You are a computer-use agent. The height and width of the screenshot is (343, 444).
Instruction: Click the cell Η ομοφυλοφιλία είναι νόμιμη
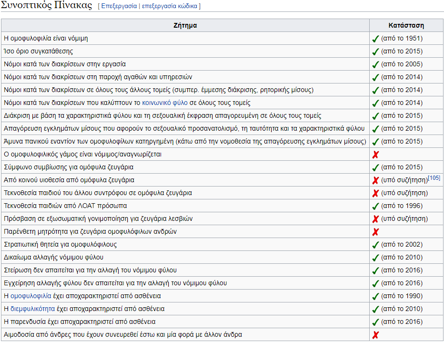coord(185,38)
